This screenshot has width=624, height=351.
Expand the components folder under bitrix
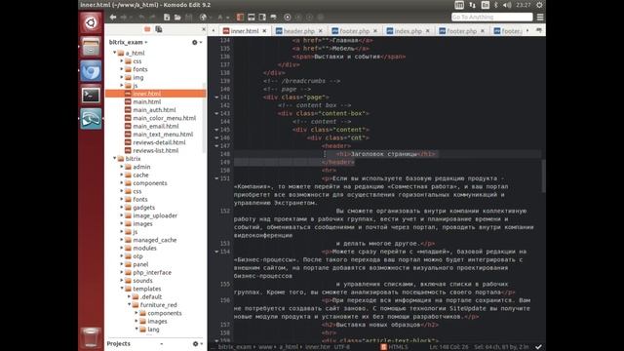point(122,183)
